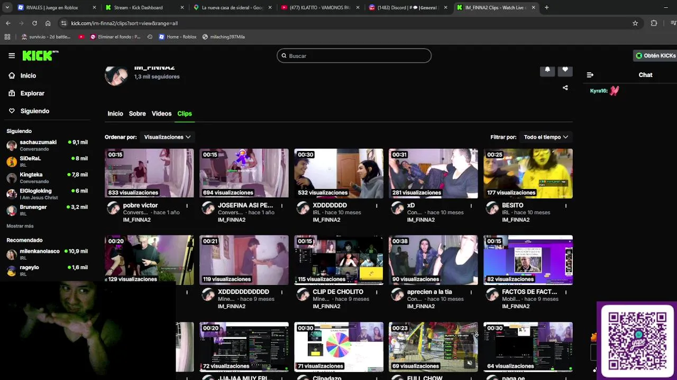Screen dimensions: 677x380
Task: Click the Chat panel header
Action: [645, 75]
